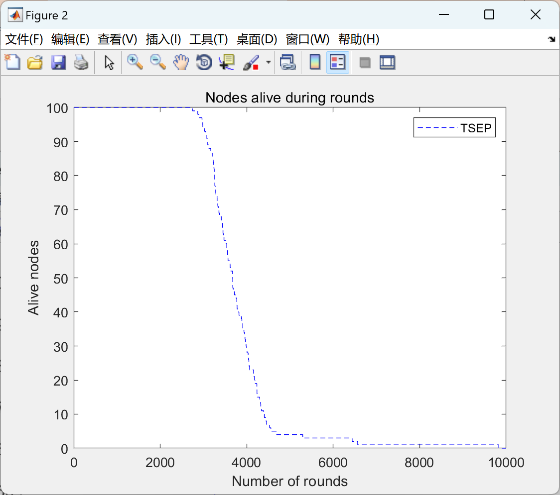Open the 插入(I) menu
This screenshot has width=560, height=495.
click(163, 39)
